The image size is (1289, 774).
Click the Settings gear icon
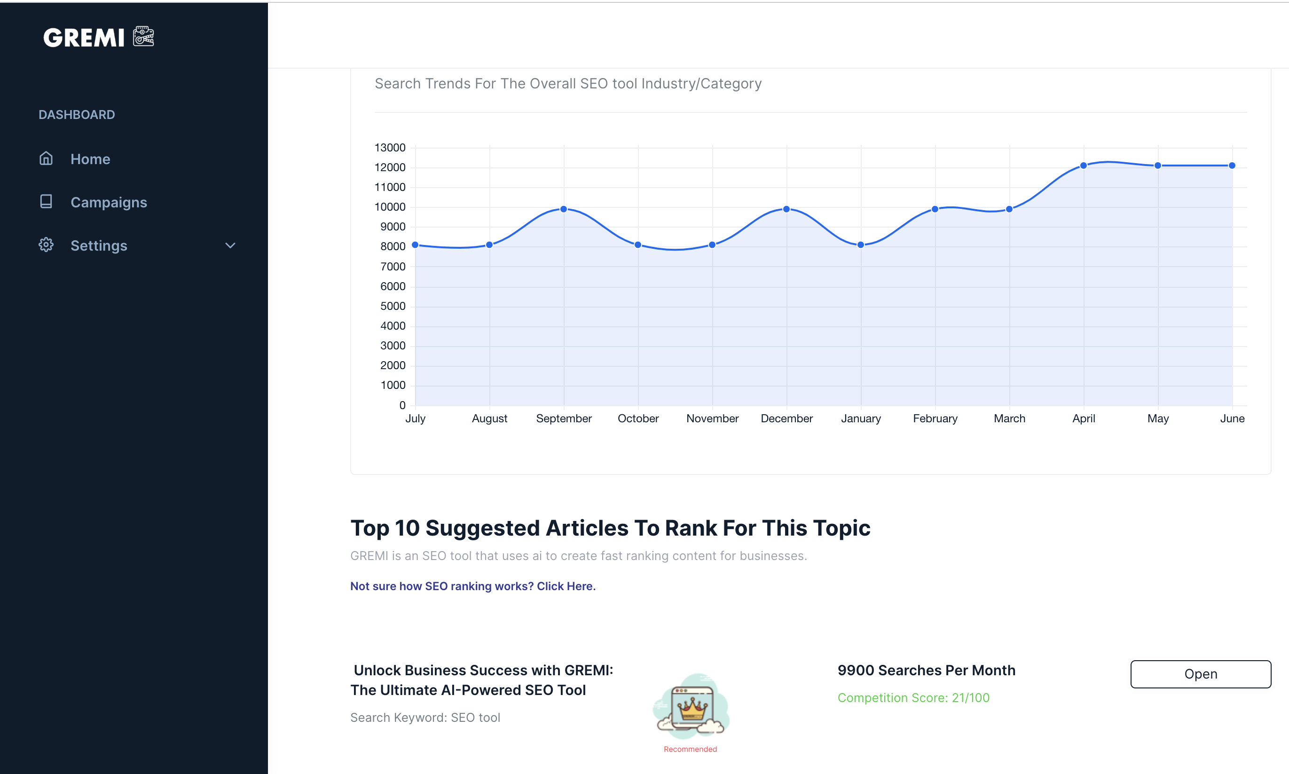click(46, 245)
